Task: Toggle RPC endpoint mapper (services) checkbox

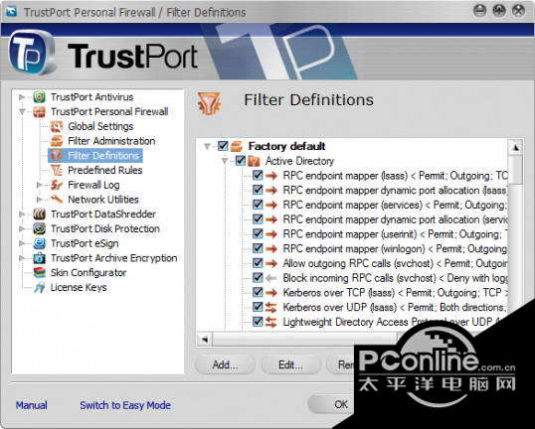Action: 258,205
